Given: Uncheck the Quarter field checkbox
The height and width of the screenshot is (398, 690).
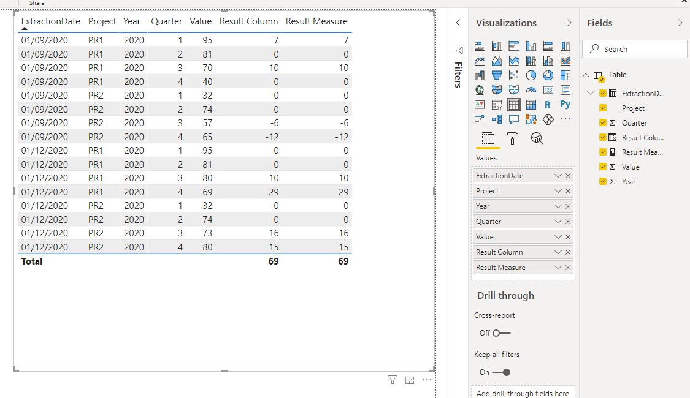Looking at the screenshot, I should click(x=603, y=122).
